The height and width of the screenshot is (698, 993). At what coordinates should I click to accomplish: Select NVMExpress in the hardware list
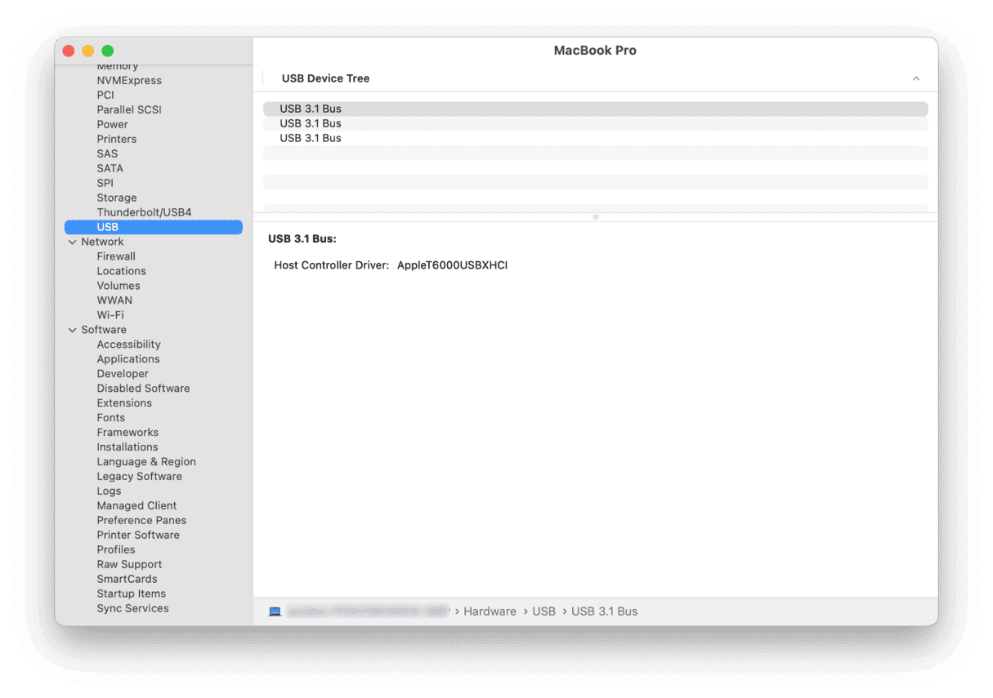(128, 80)
